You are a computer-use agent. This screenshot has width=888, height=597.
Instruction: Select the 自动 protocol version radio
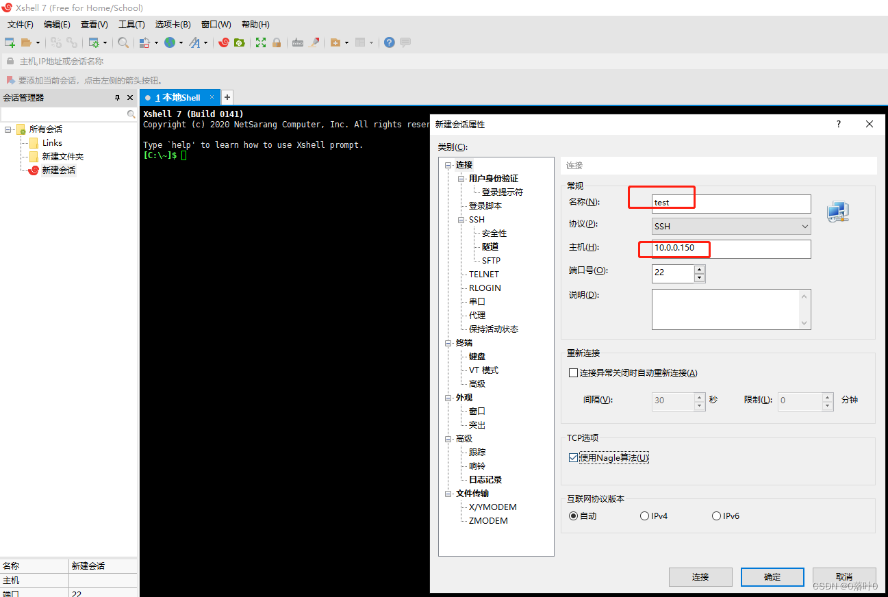(x=574, y=516)
